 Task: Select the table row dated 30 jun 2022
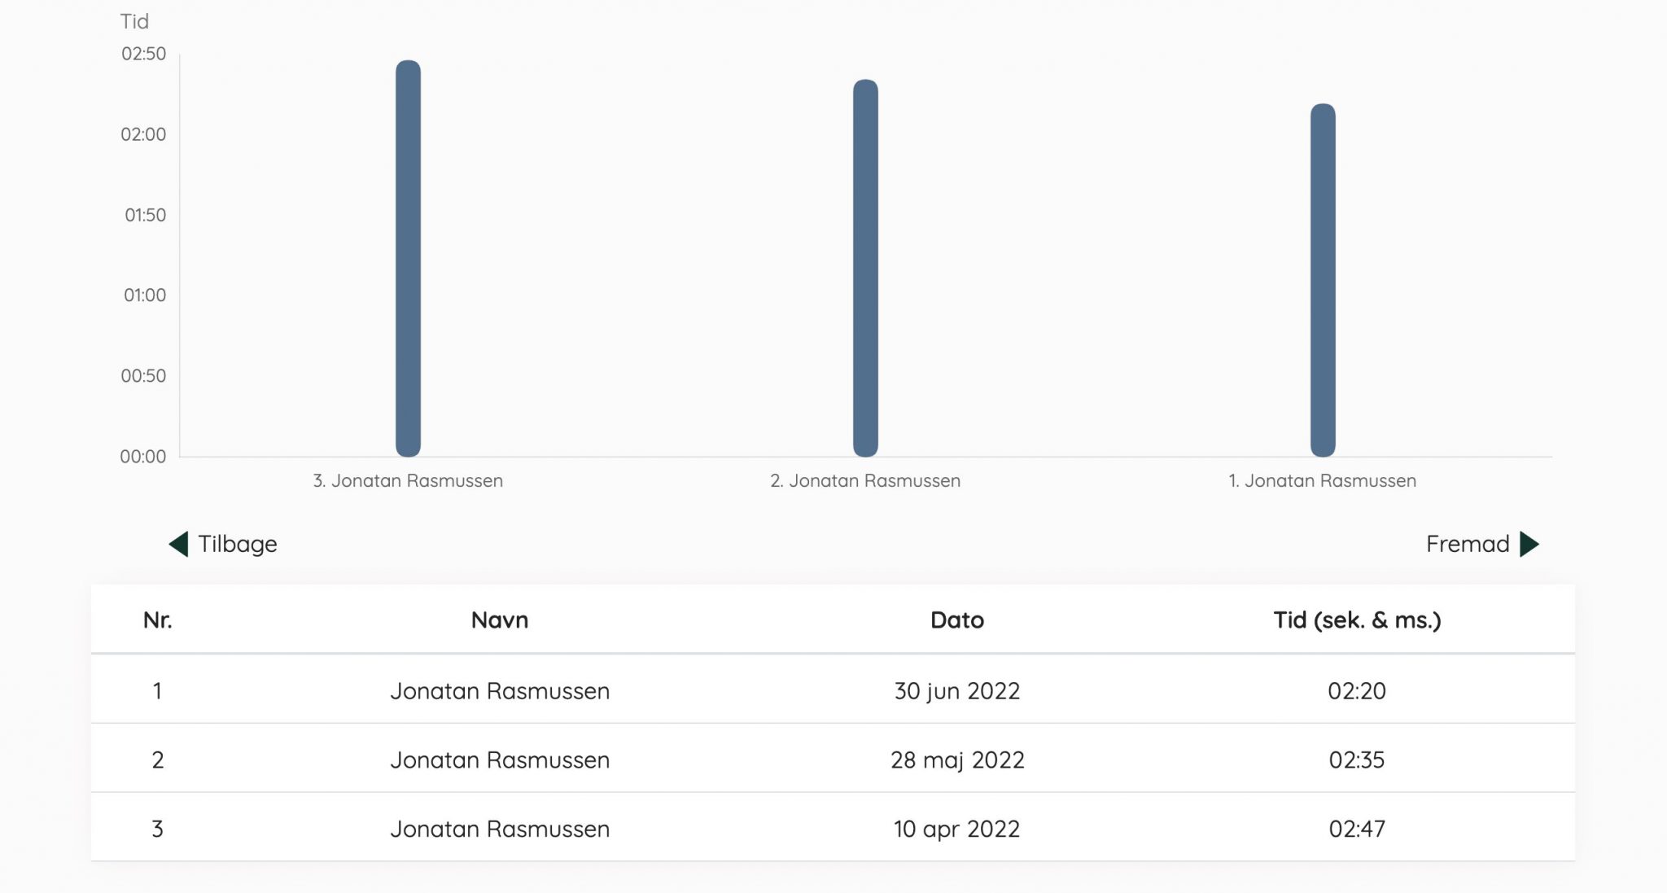pyautogui.click(x=833, y=689)
